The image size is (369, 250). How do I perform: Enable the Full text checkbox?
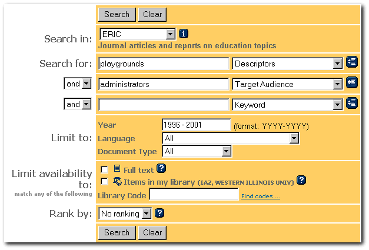pyautogui.click(x=105, y=170)
